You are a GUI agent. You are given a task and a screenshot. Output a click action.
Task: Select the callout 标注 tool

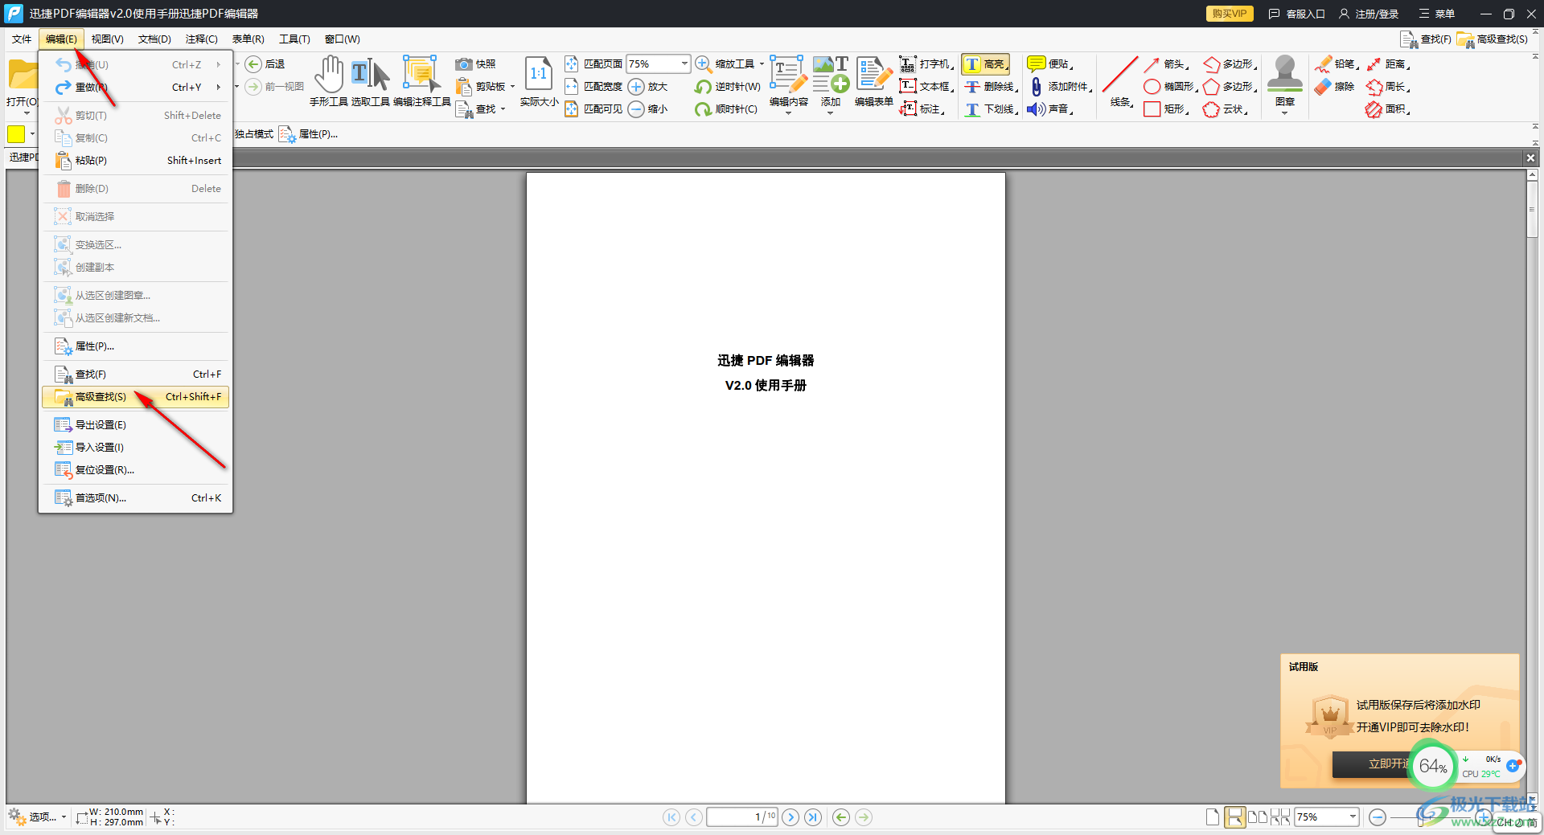pyautogui.click(x=922, y=108)
